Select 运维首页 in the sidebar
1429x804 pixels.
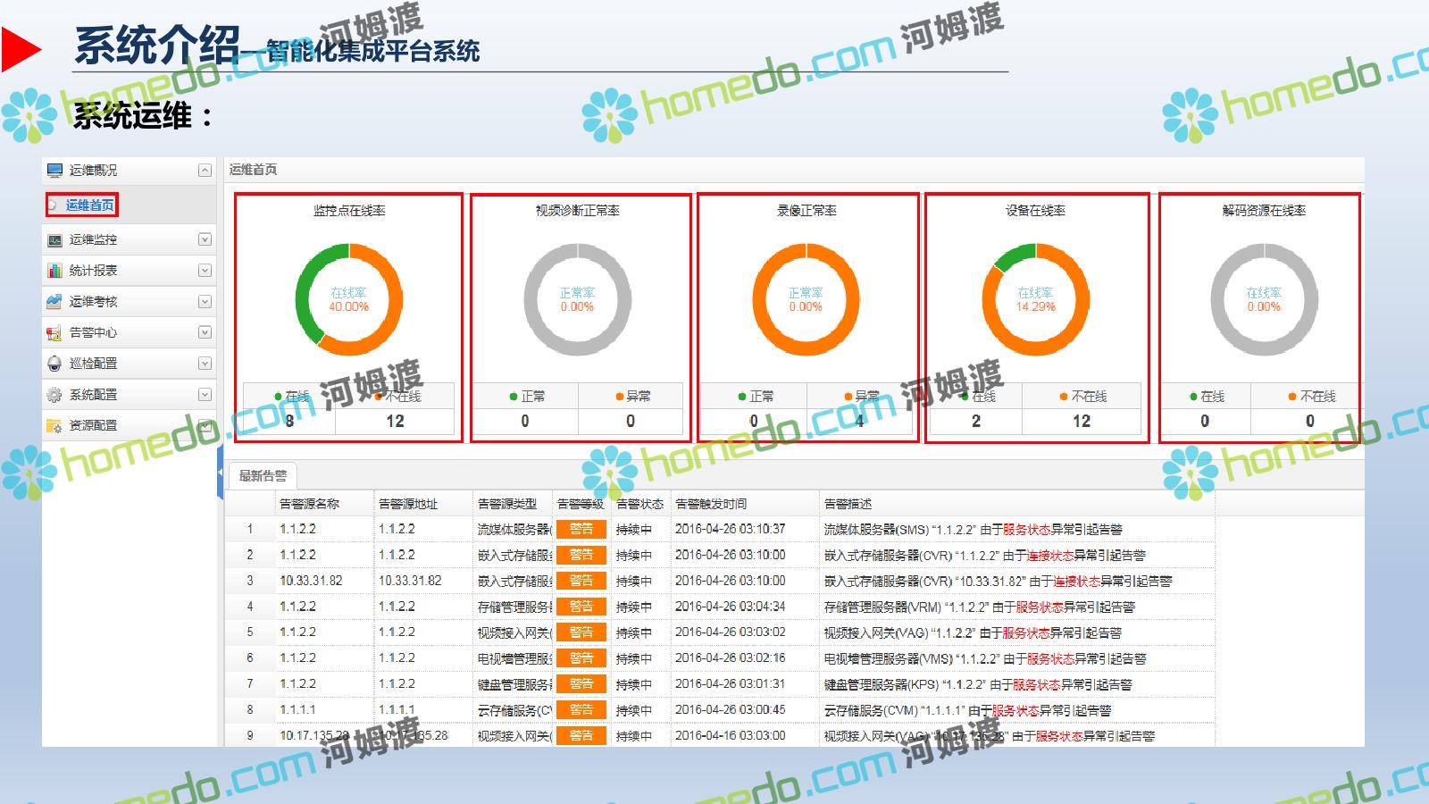(89, 205)
